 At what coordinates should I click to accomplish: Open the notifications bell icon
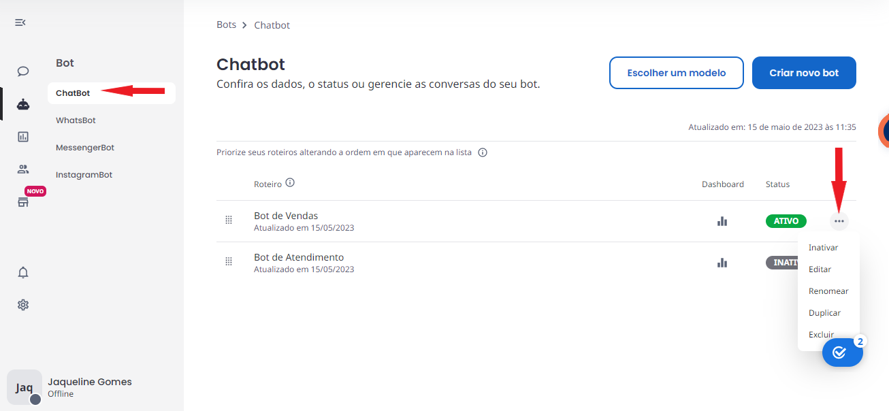[23, 272]
